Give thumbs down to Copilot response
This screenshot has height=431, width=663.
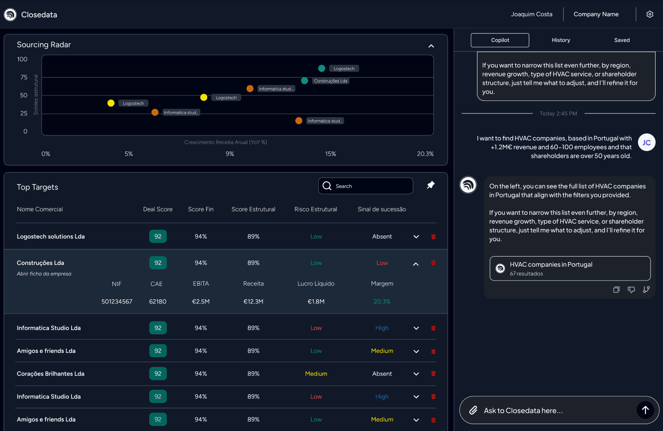pyautogui.click(x=631, y=290)
